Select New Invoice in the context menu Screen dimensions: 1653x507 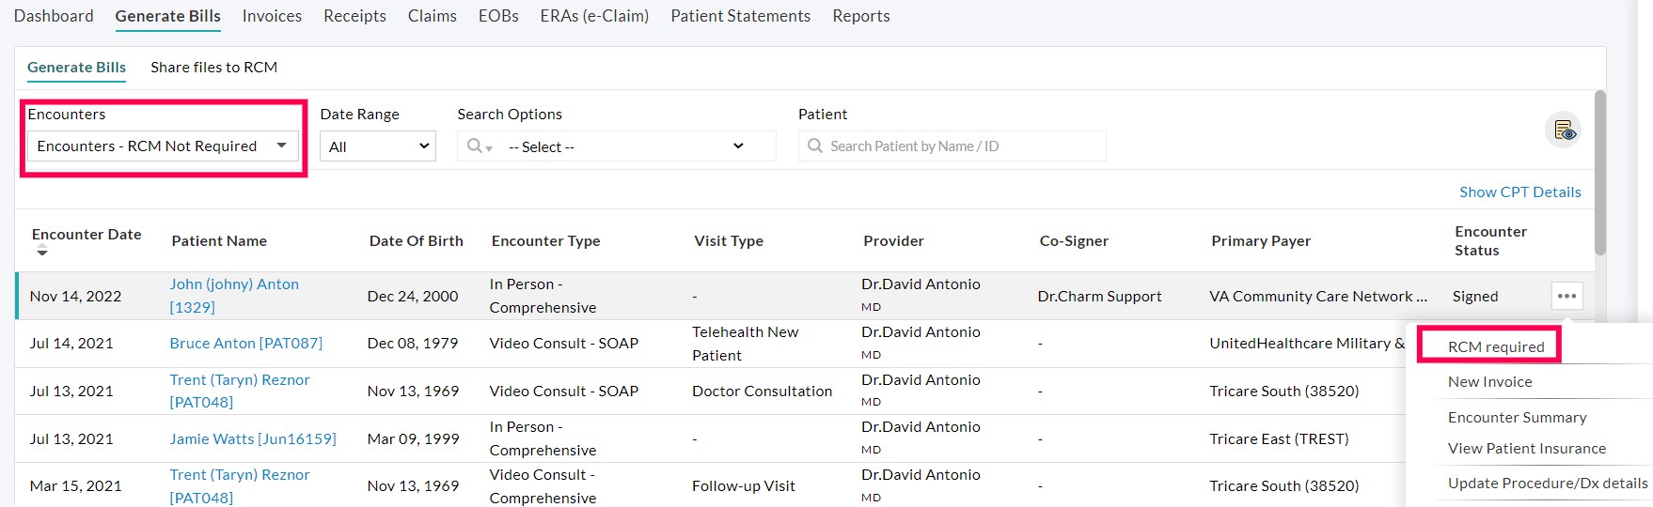(x=1490, y=381)
